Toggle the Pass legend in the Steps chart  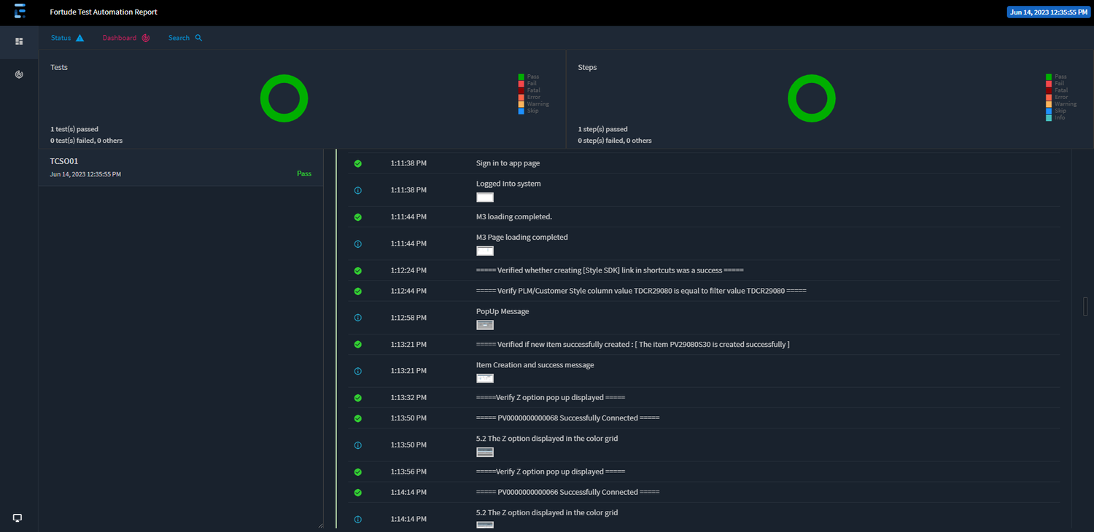(x=1057, y=76)
